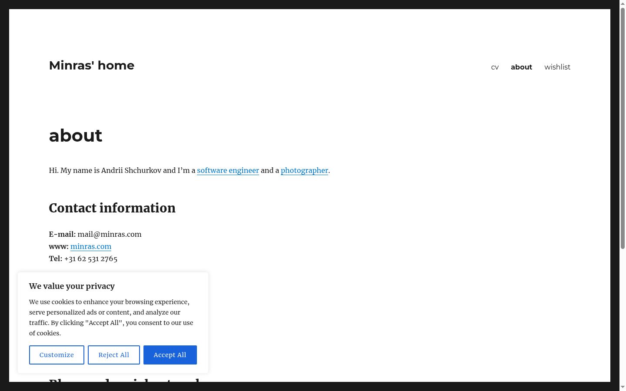Click the phone number +31 62 531 2765
This screenshot has height=391, width=626.
(91, 258)
